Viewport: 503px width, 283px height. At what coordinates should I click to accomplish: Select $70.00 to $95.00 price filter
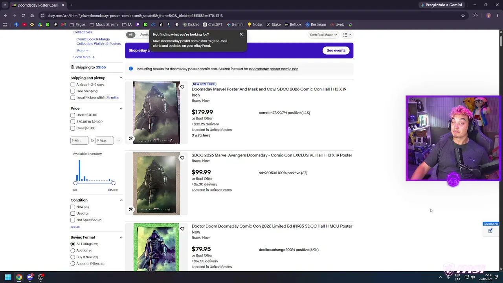(x=73, y=122)
